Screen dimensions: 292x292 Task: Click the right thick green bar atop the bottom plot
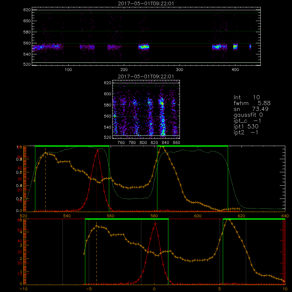pyautogui.click(x=254, y=219)
